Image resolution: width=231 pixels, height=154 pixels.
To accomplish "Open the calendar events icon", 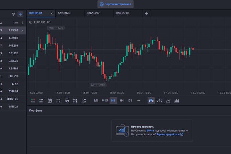I will 50,101.
